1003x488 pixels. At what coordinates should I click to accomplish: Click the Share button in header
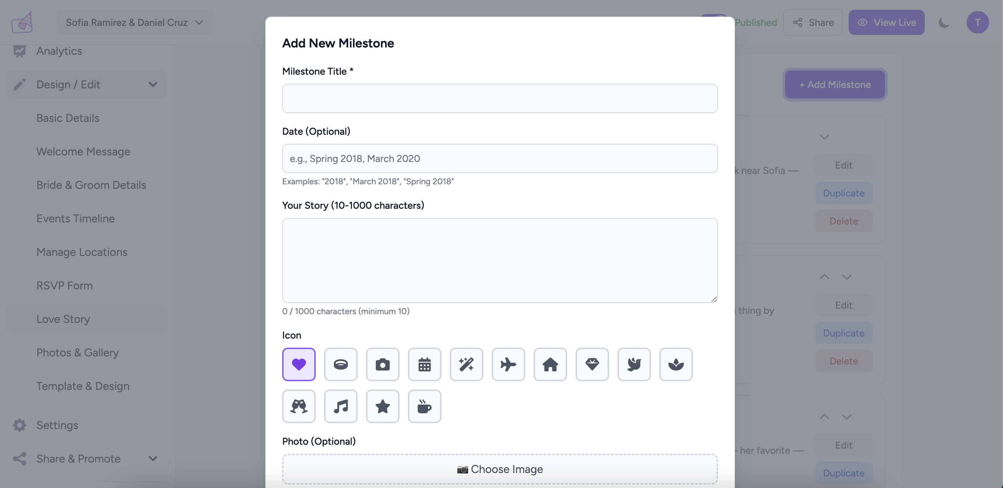813,22
